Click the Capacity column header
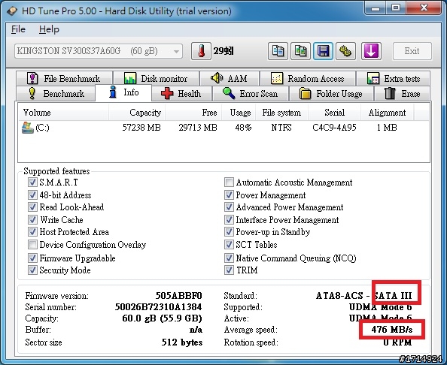 137,113
